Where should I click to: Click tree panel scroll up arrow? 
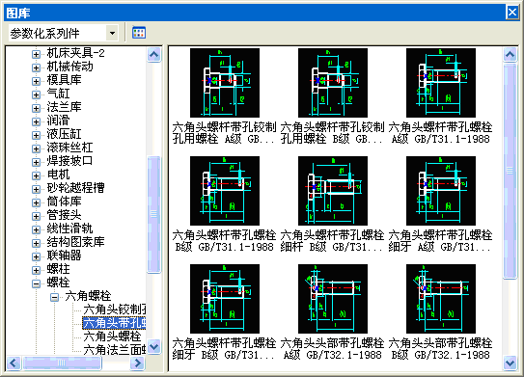(x=154, y=54)
